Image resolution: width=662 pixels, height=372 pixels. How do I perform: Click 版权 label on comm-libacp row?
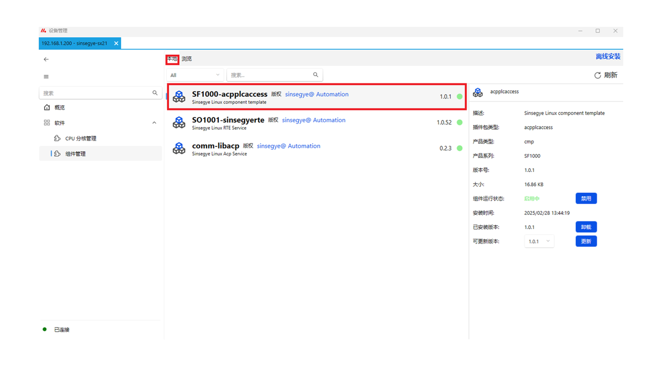pyautogui.click(x=248, y=146)
